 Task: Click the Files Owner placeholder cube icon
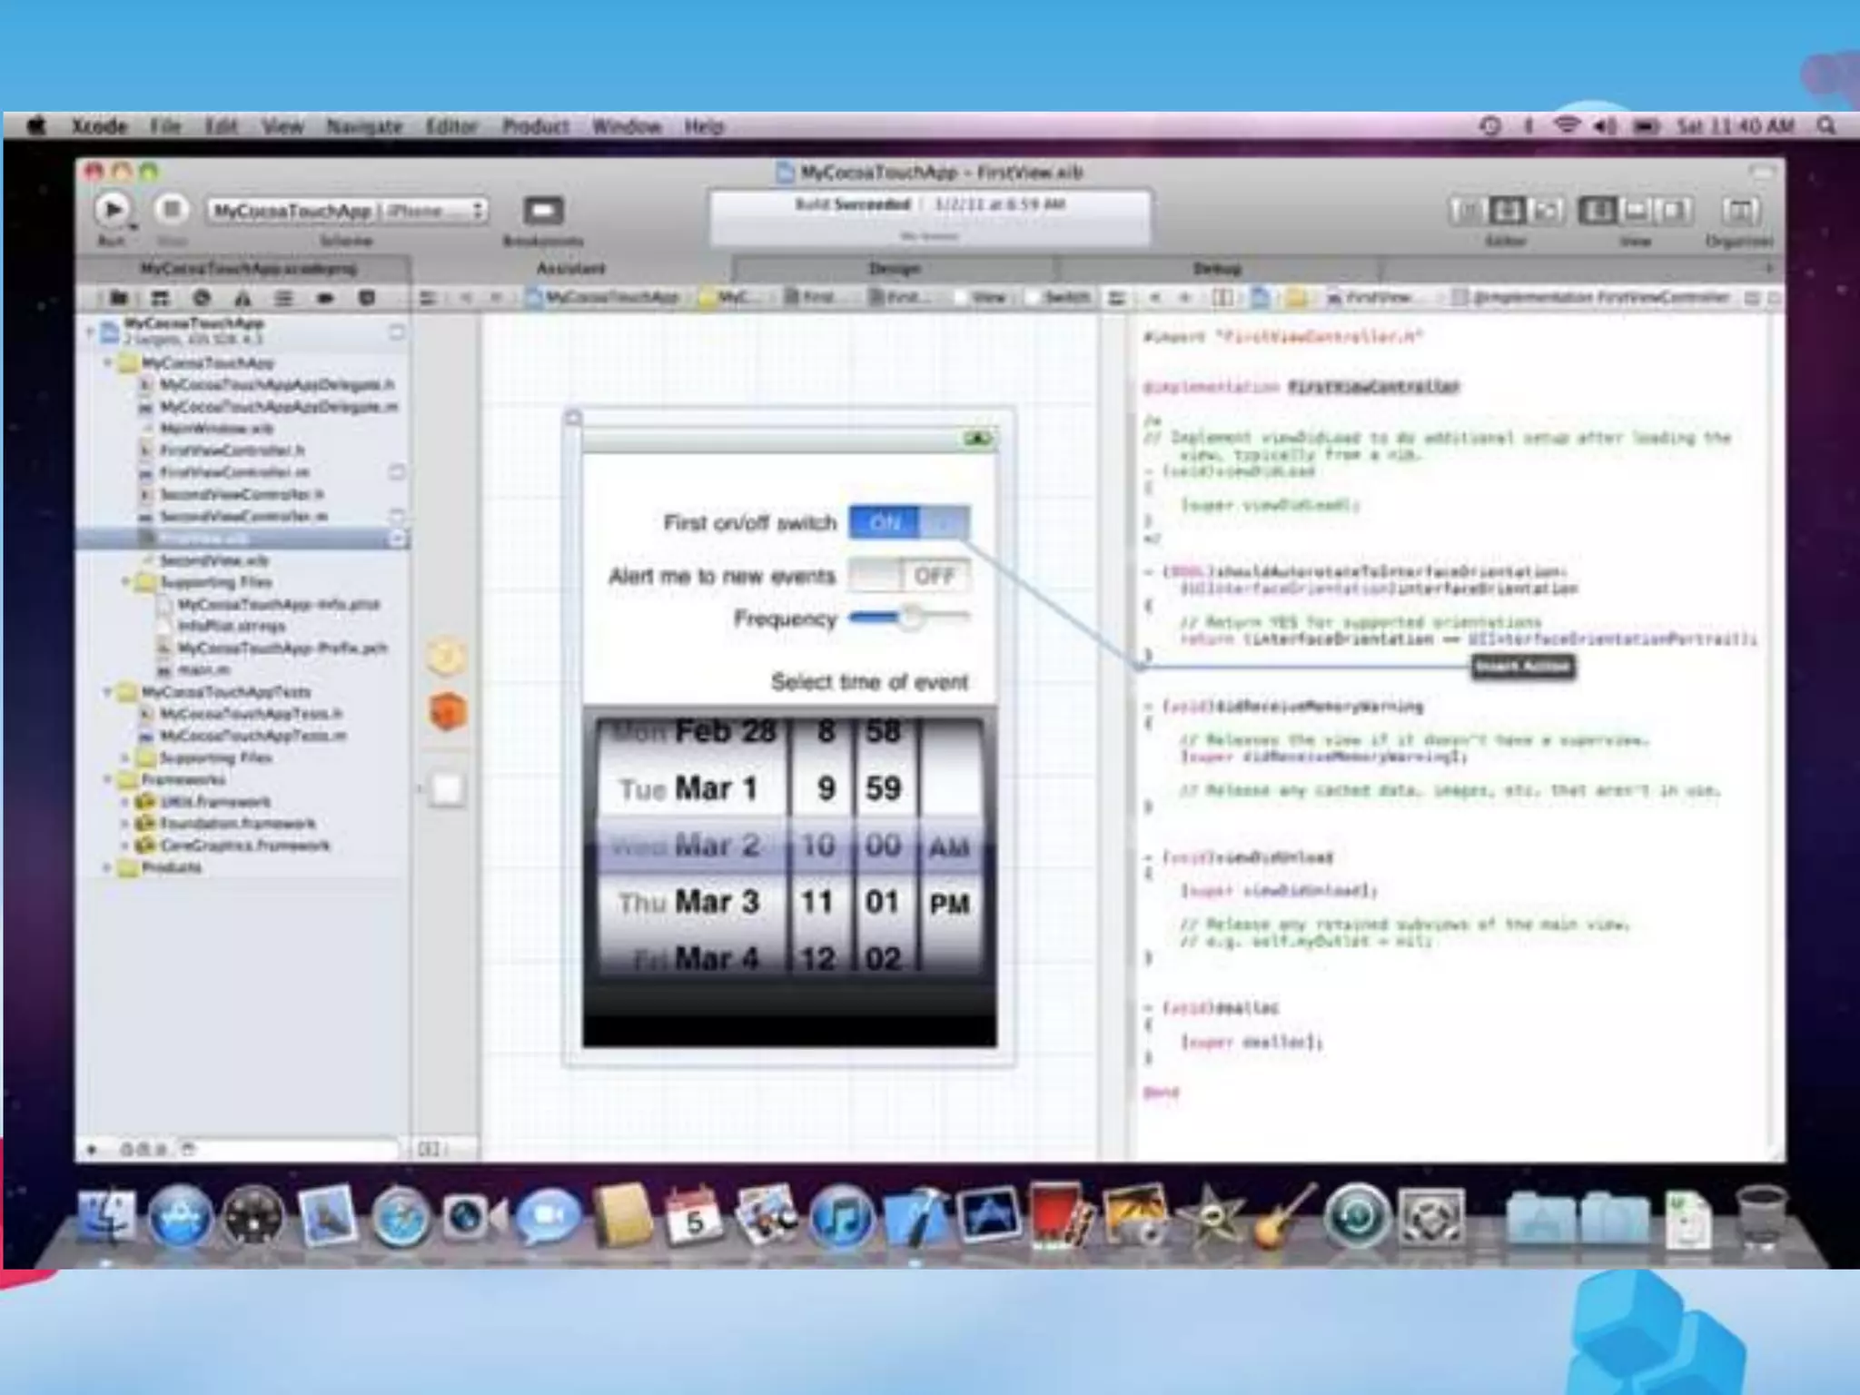coord(447,658)
